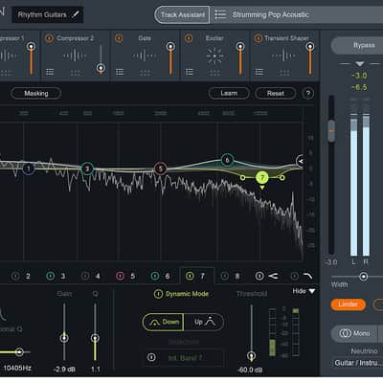Toggle Exciter module power

tap(189, 38)
